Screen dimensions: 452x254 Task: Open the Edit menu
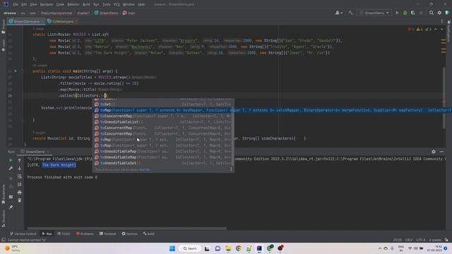[24, 4]
